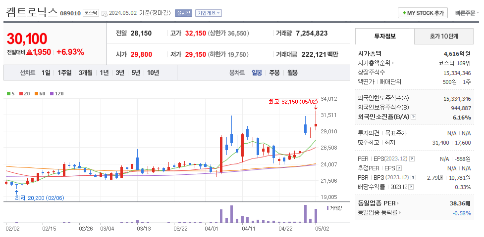Click the 거래량 value 7,254,823

click(312, 33)
